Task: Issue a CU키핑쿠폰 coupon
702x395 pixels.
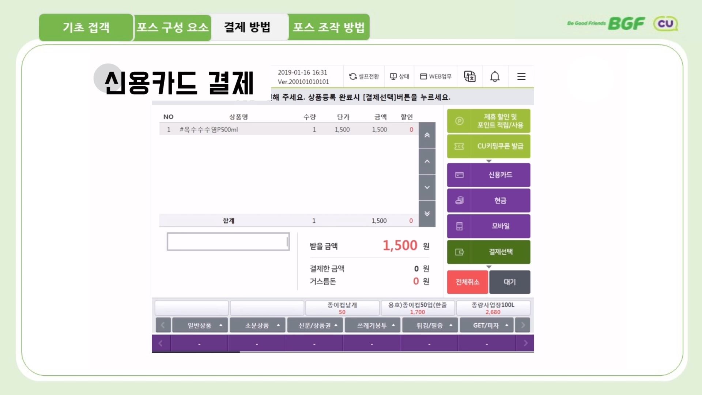Action: pyautogui.click(x=488, y=146)
